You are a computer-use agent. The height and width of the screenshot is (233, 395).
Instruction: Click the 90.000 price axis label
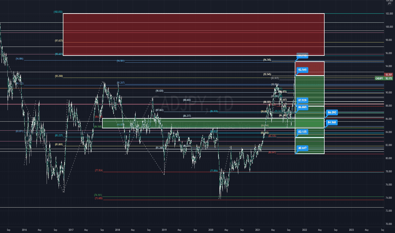tap(389, 92)
